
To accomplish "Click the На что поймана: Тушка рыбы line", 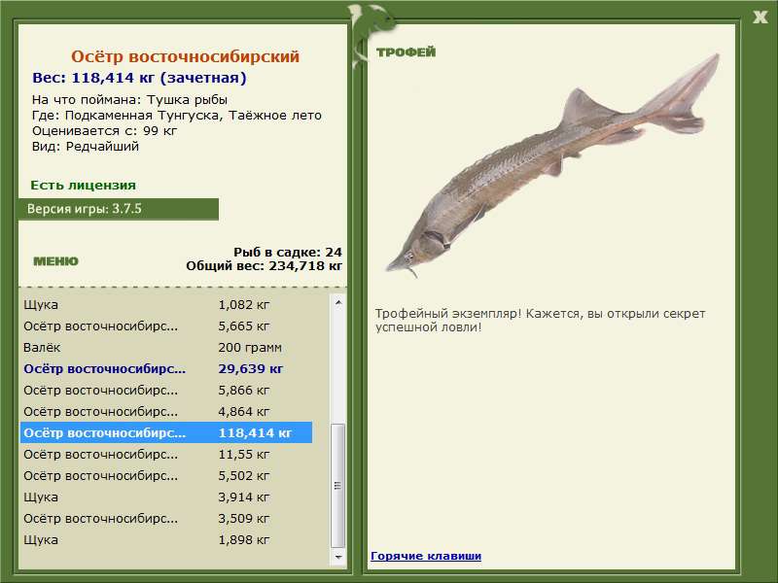I will (129, 100).
